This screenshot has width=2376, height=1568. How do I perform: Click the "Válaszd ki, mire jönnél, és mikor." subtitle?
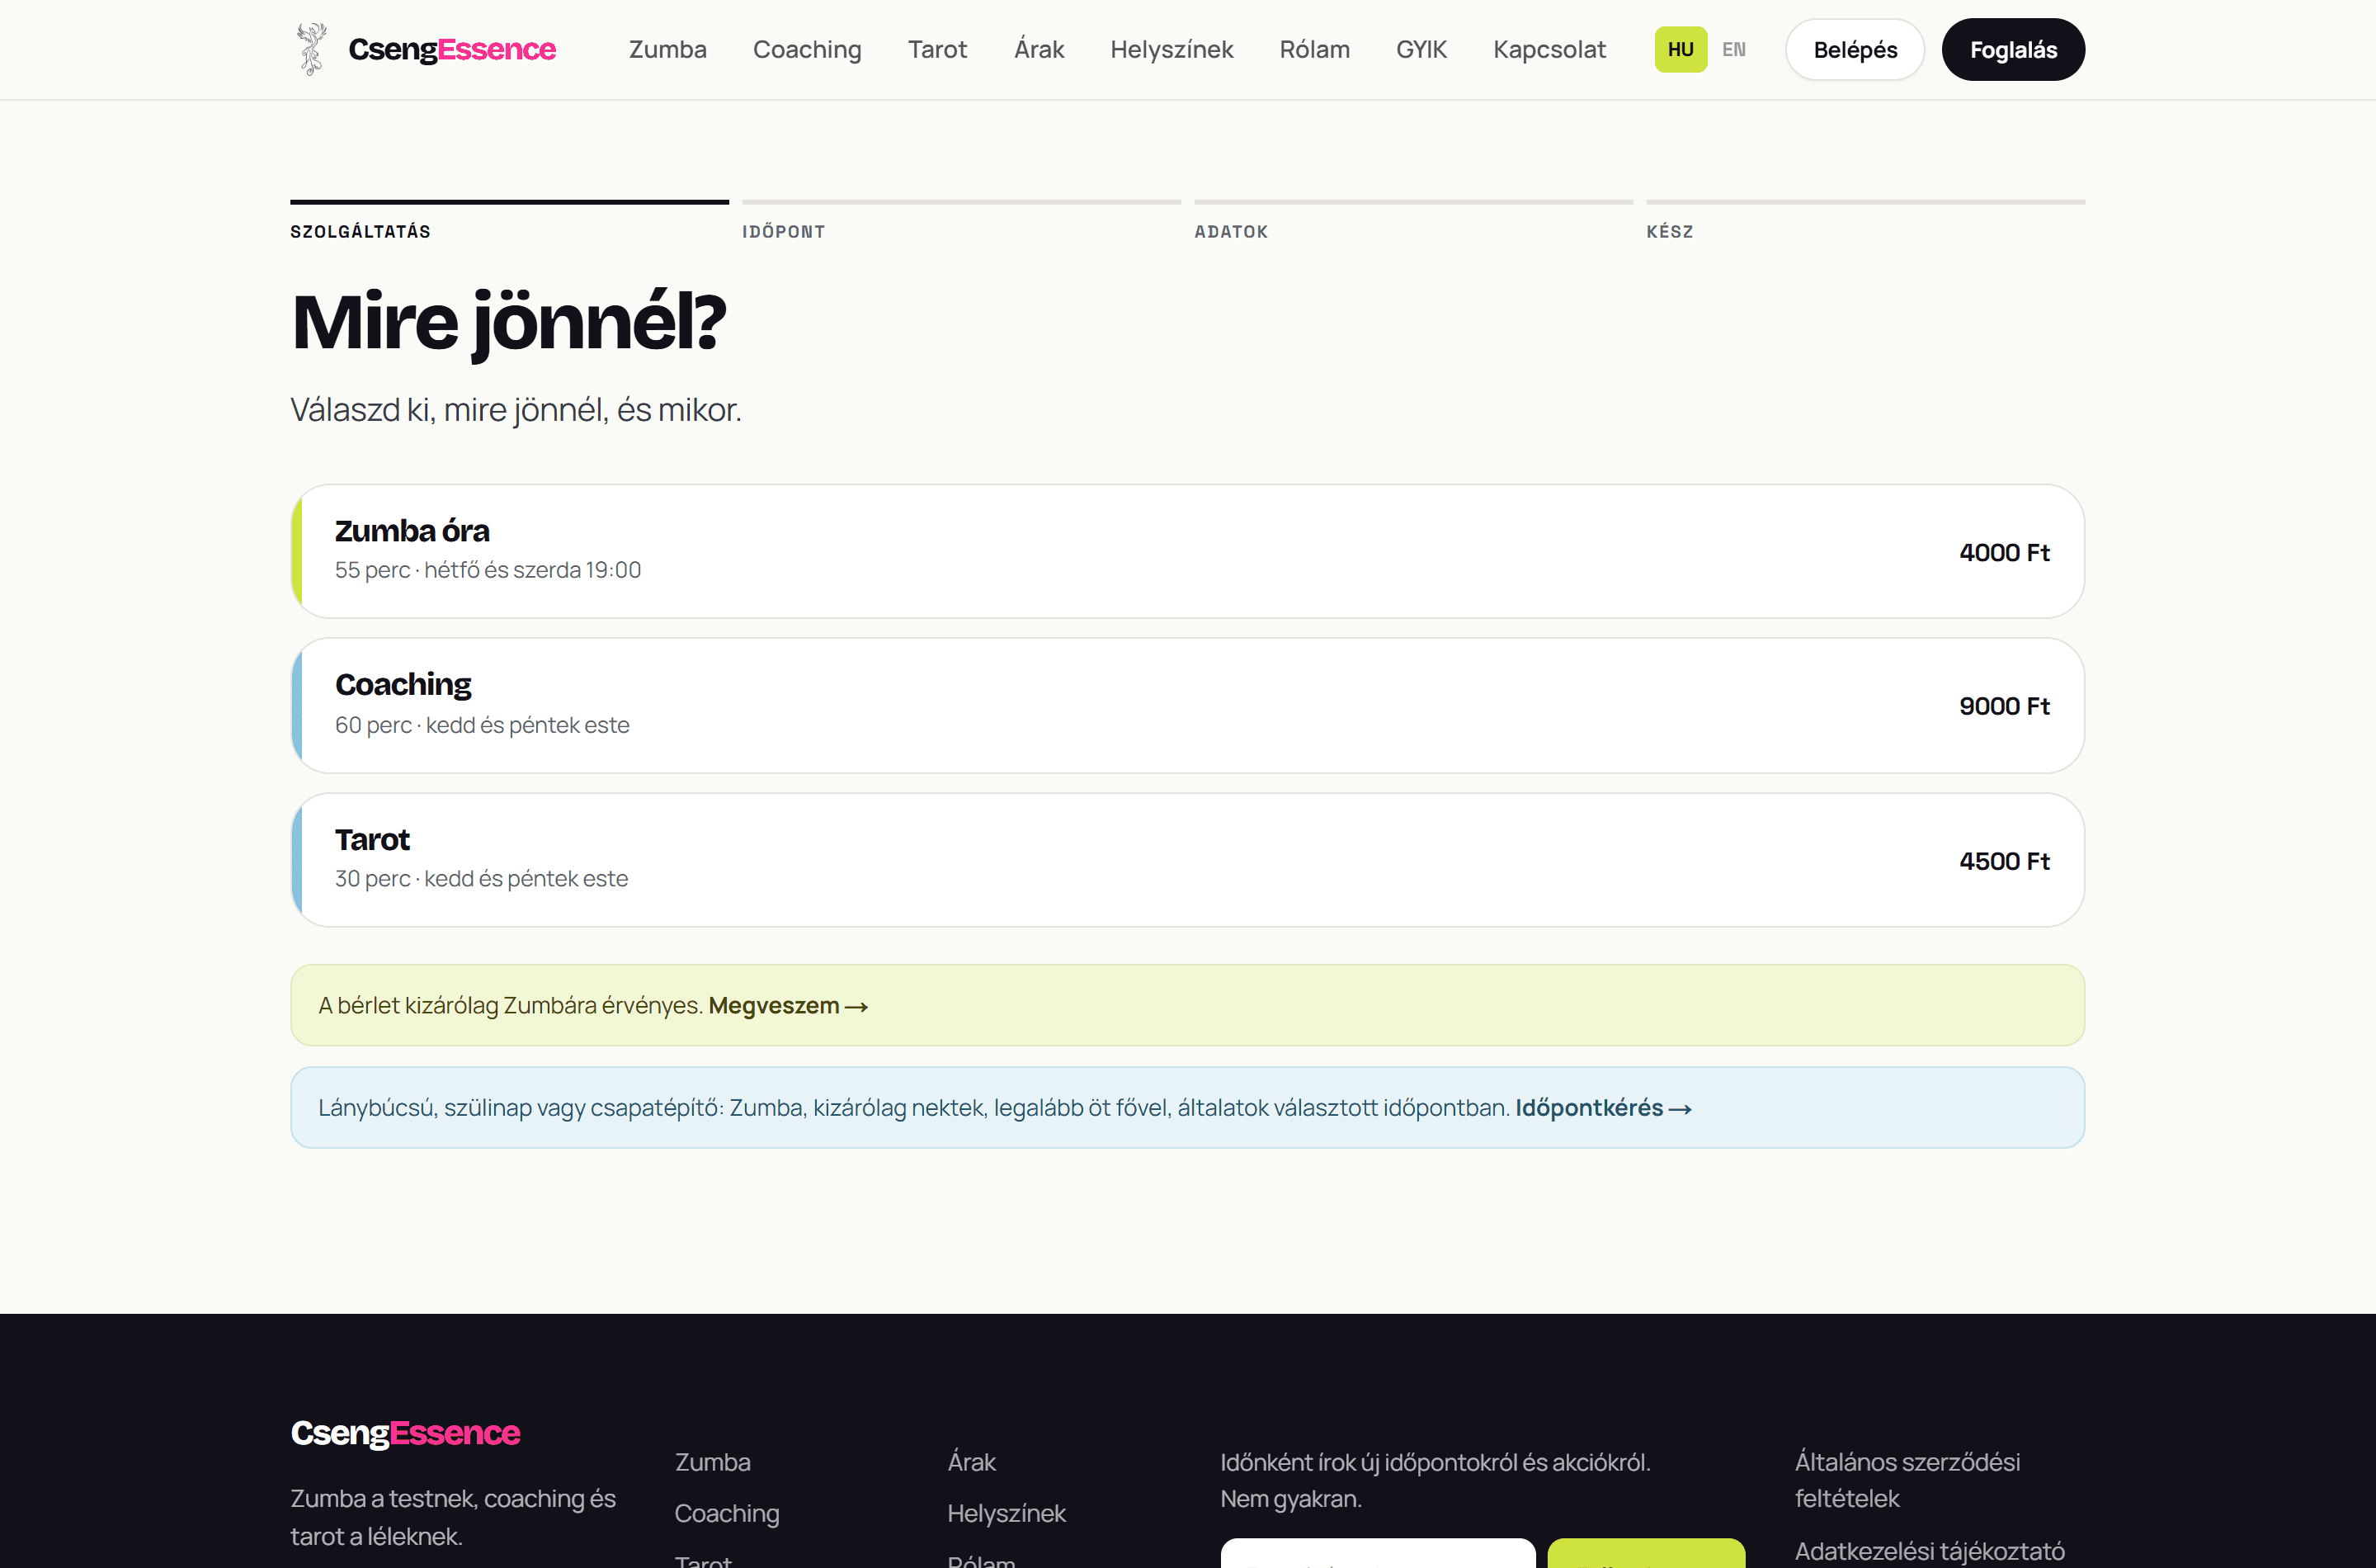[516, 409]
